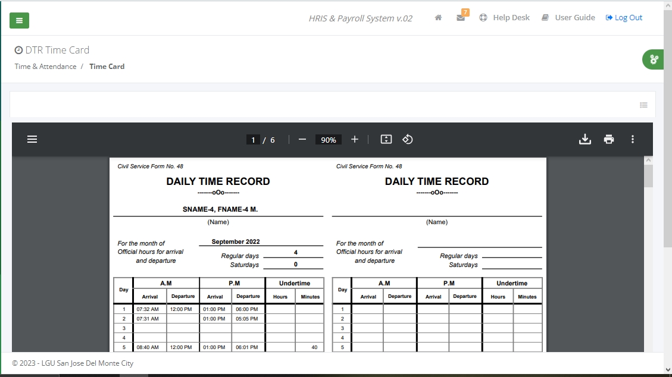This screenshot has height=377, width=672.
Task: Edit the PDF page number field
Action: point(253,140)
